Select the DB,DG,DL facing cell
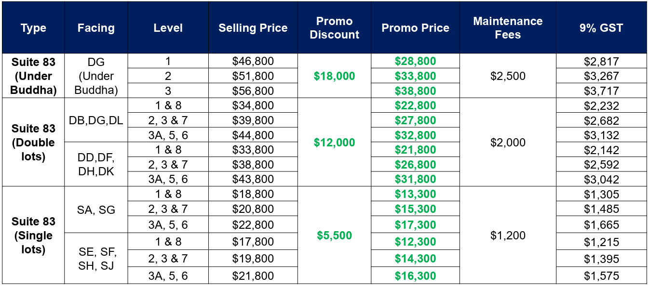This screenshot has width=650, height=288. click(x=96, y=120)
